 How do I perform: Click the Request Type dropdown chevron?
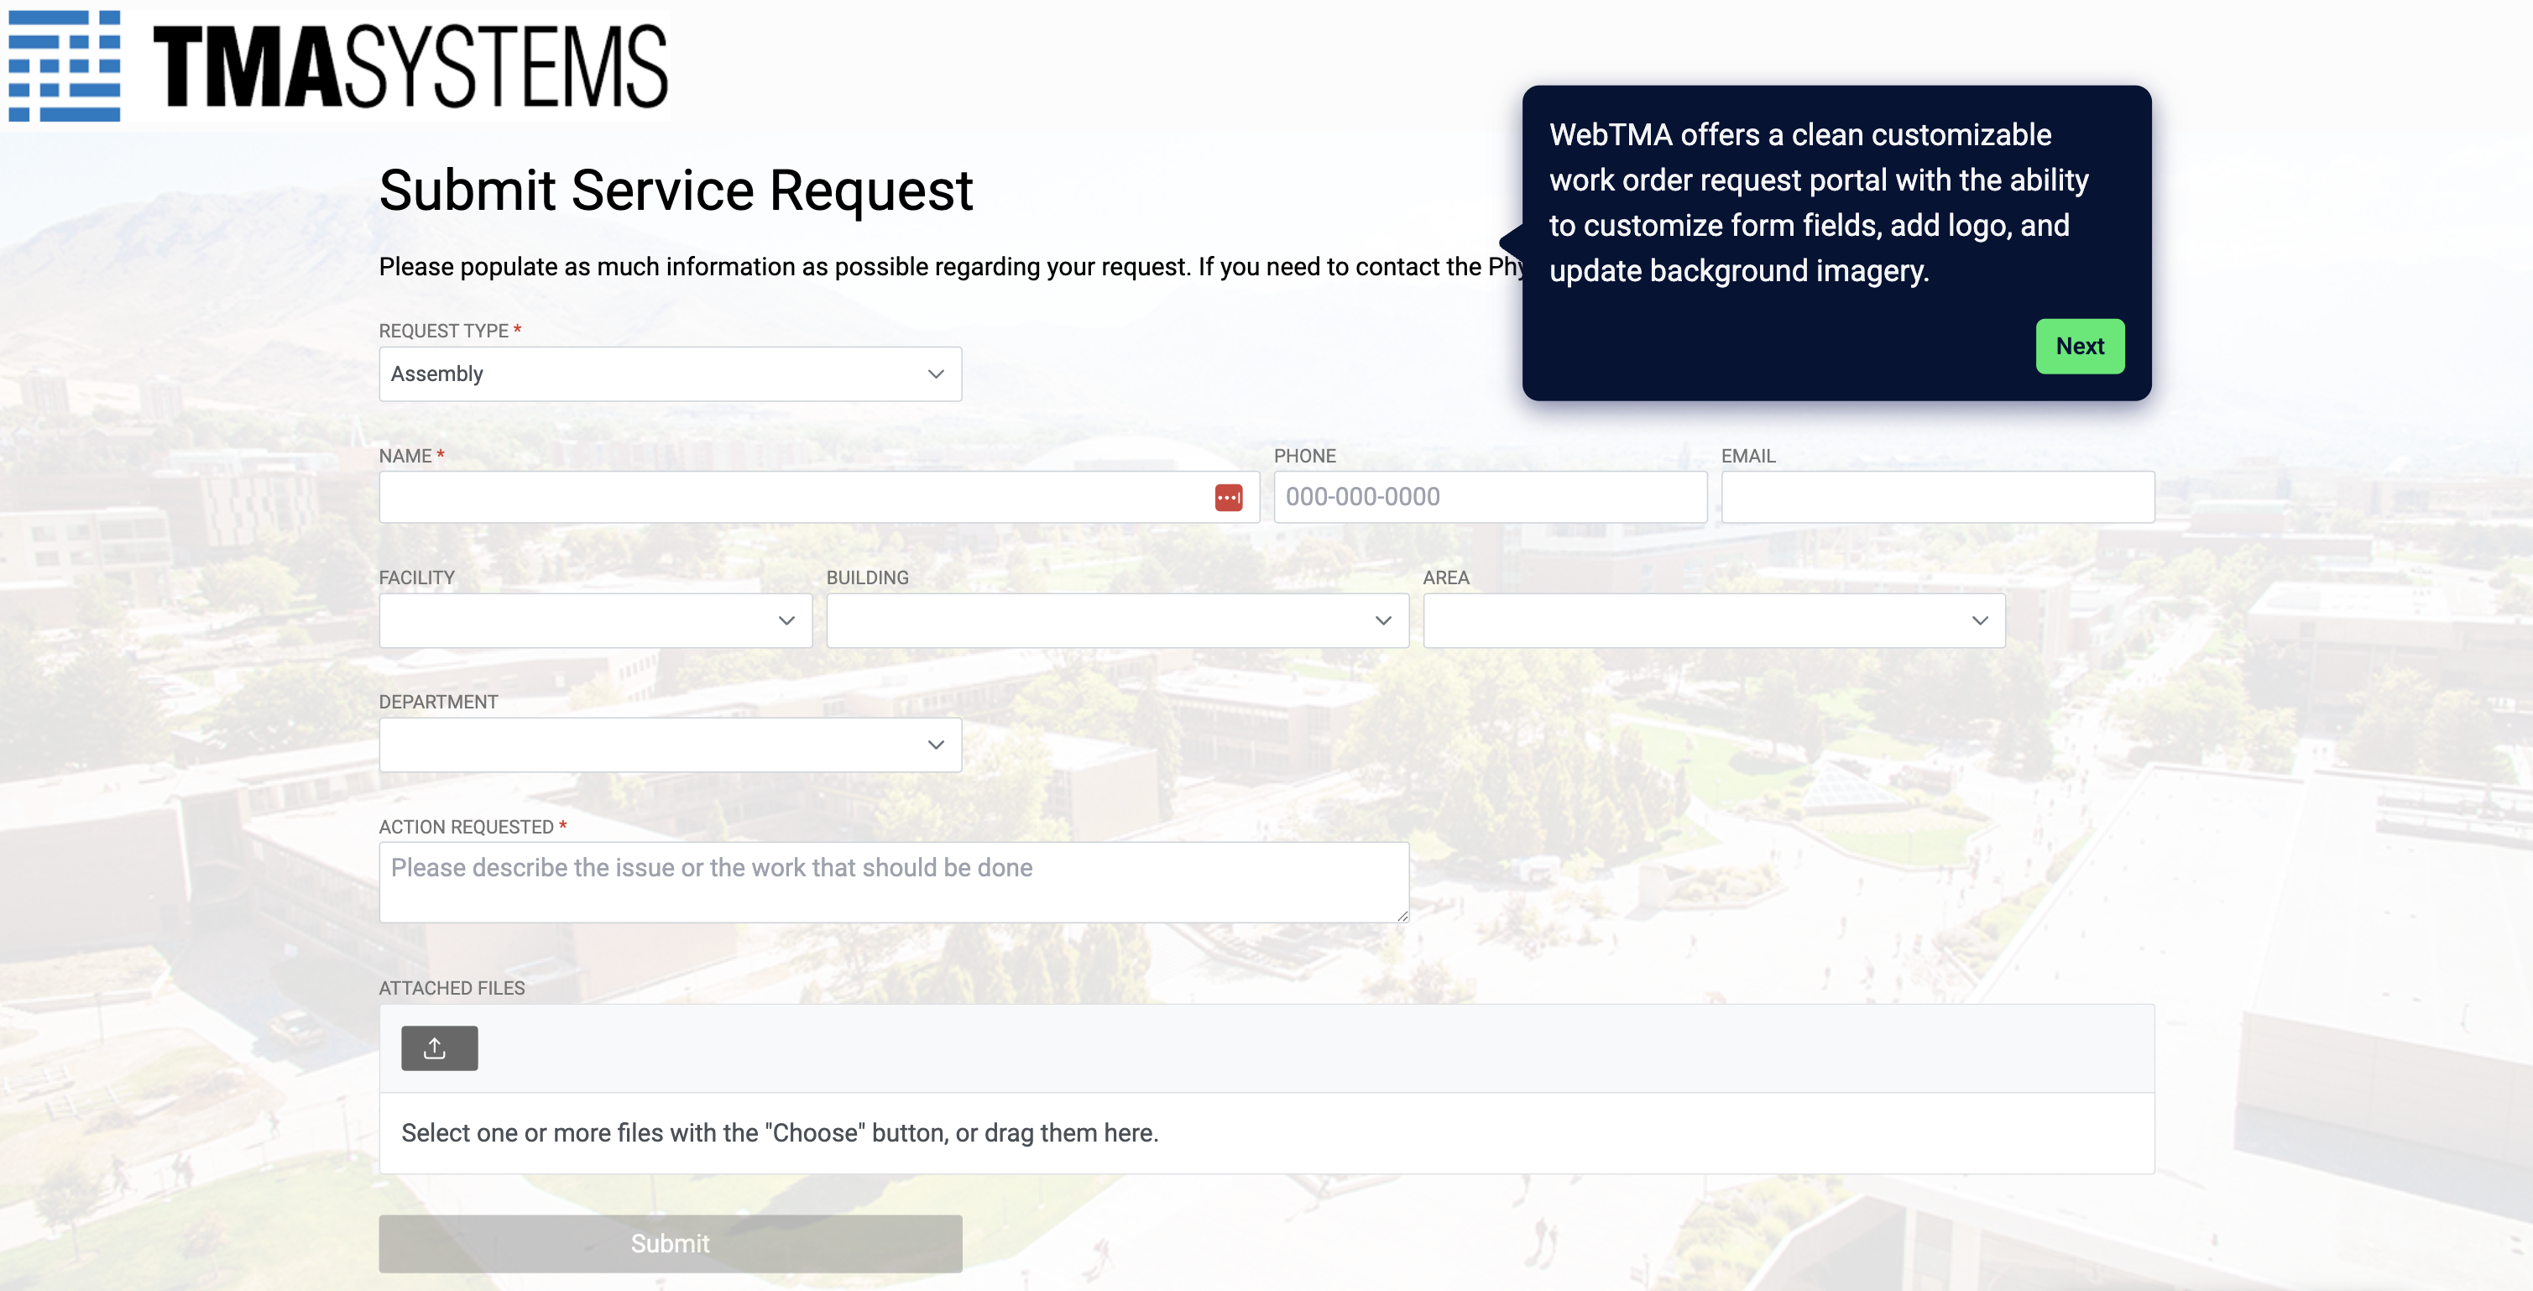pos(935,374)
